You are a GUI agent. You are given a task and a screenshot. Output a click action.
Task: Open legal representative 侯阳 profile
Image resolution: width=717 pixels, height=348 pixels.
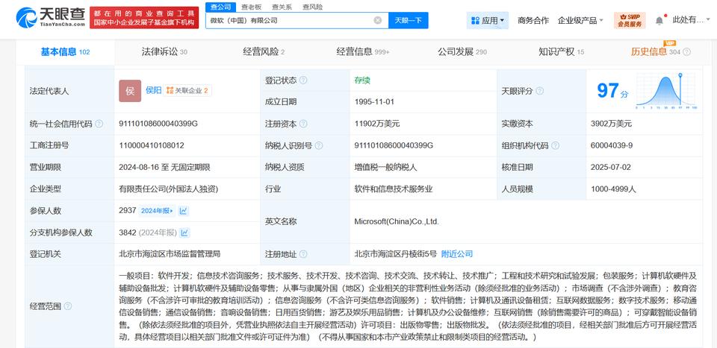click(153, 90)
